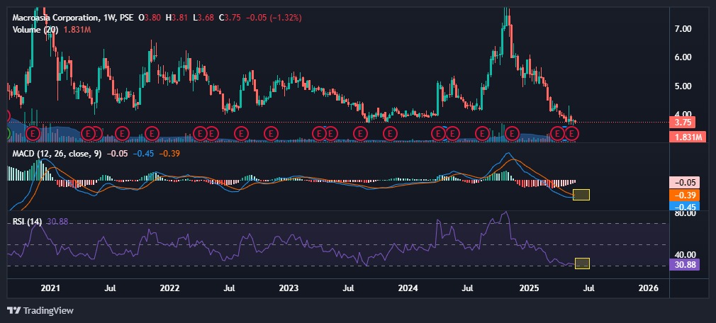The width and height of the screenshot is (716, 323).
Task: Click the 1.831M volume axis label
Action: (685, 137)
